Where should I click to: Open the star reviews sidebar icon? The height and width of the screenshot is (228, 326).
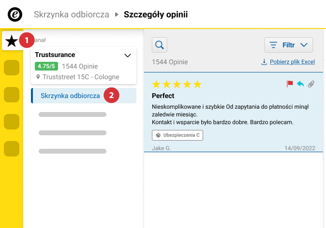(x=12, y=41)
